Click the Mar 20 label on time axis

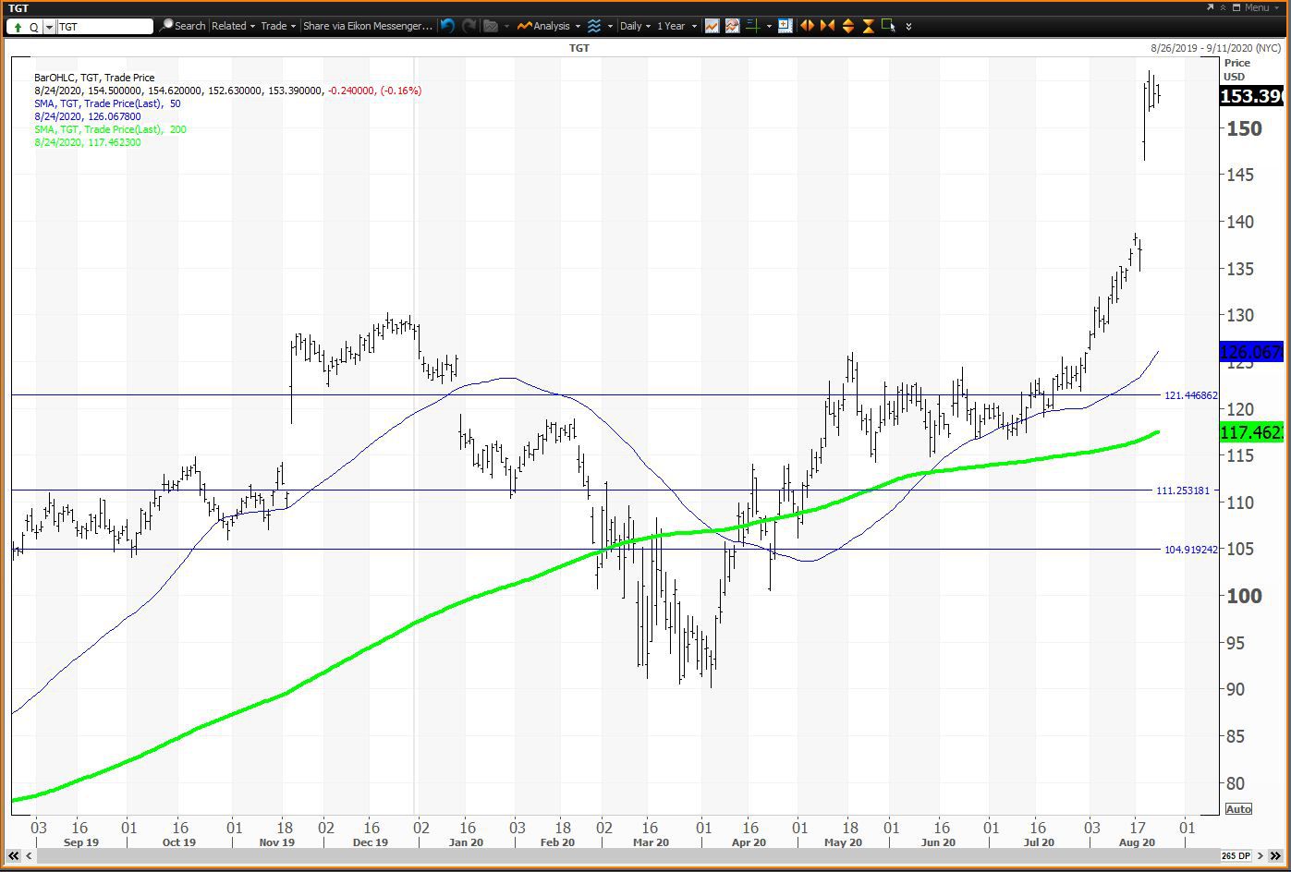(651, 842)
